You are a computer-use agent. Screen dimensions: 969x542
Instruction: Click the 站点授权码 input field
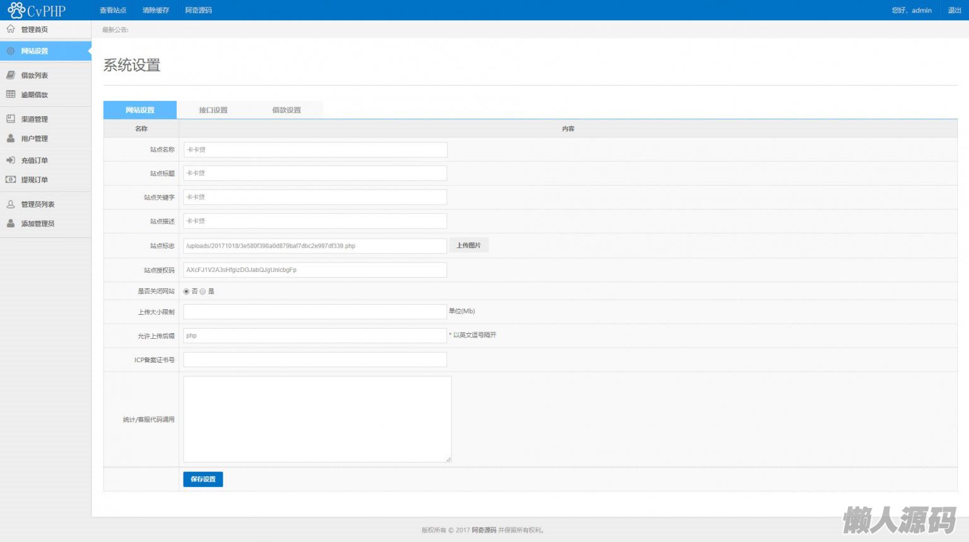[315, 270]
